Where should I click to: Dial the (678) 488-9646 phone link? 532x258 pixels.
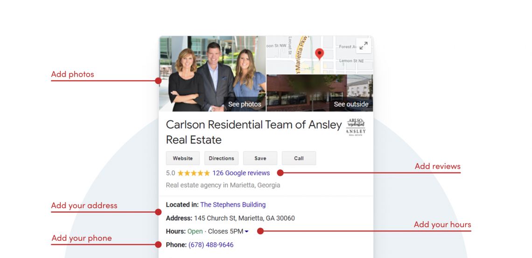pyautogui.click(x=210, y=245)
